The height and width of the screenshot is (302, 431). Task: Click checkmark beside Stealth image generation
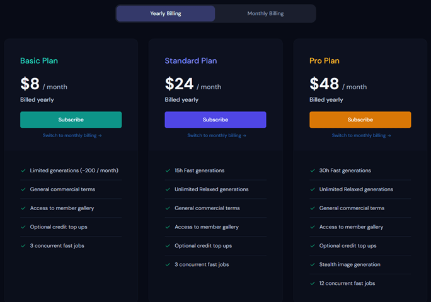(x=313, y=265)
